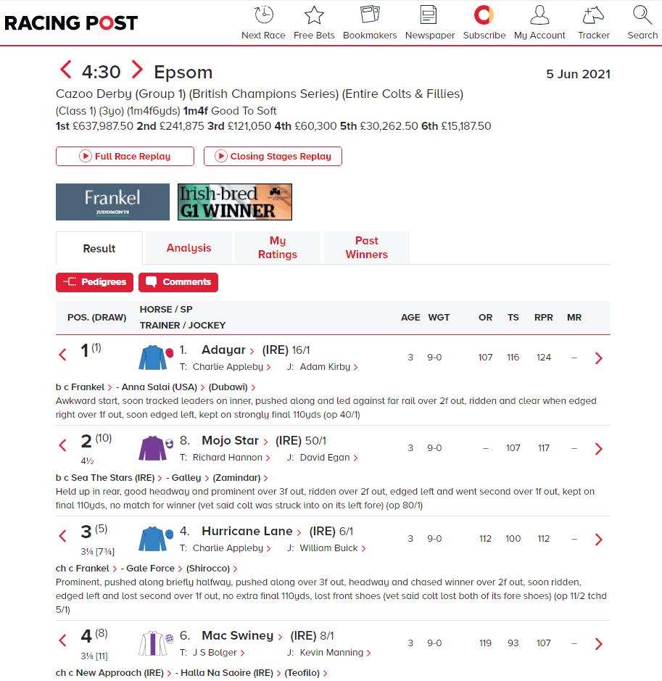This screenshot has height=681, width=662.
Task: Click the OR column header
Action: [485, 318]
